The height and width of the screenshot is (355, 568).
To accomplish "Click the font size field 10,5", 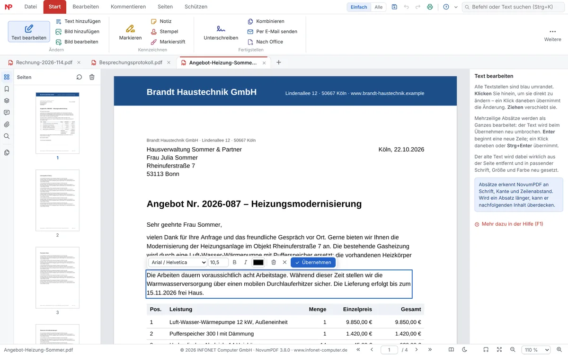I will (x=218, y=262).
